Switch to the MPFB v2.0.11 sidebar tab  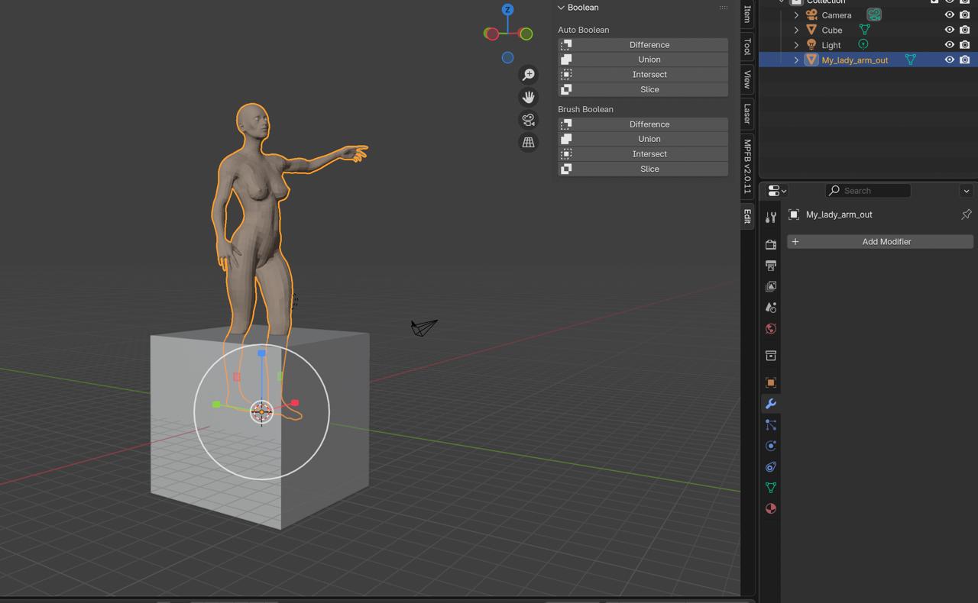[747, 166]
